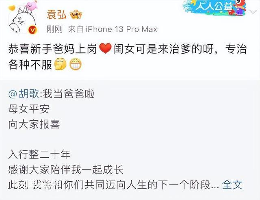This screenshot has width=260, height=200.
Task: Click the chuckling hand-over-mouth emoji
Action: coord(60,64)
